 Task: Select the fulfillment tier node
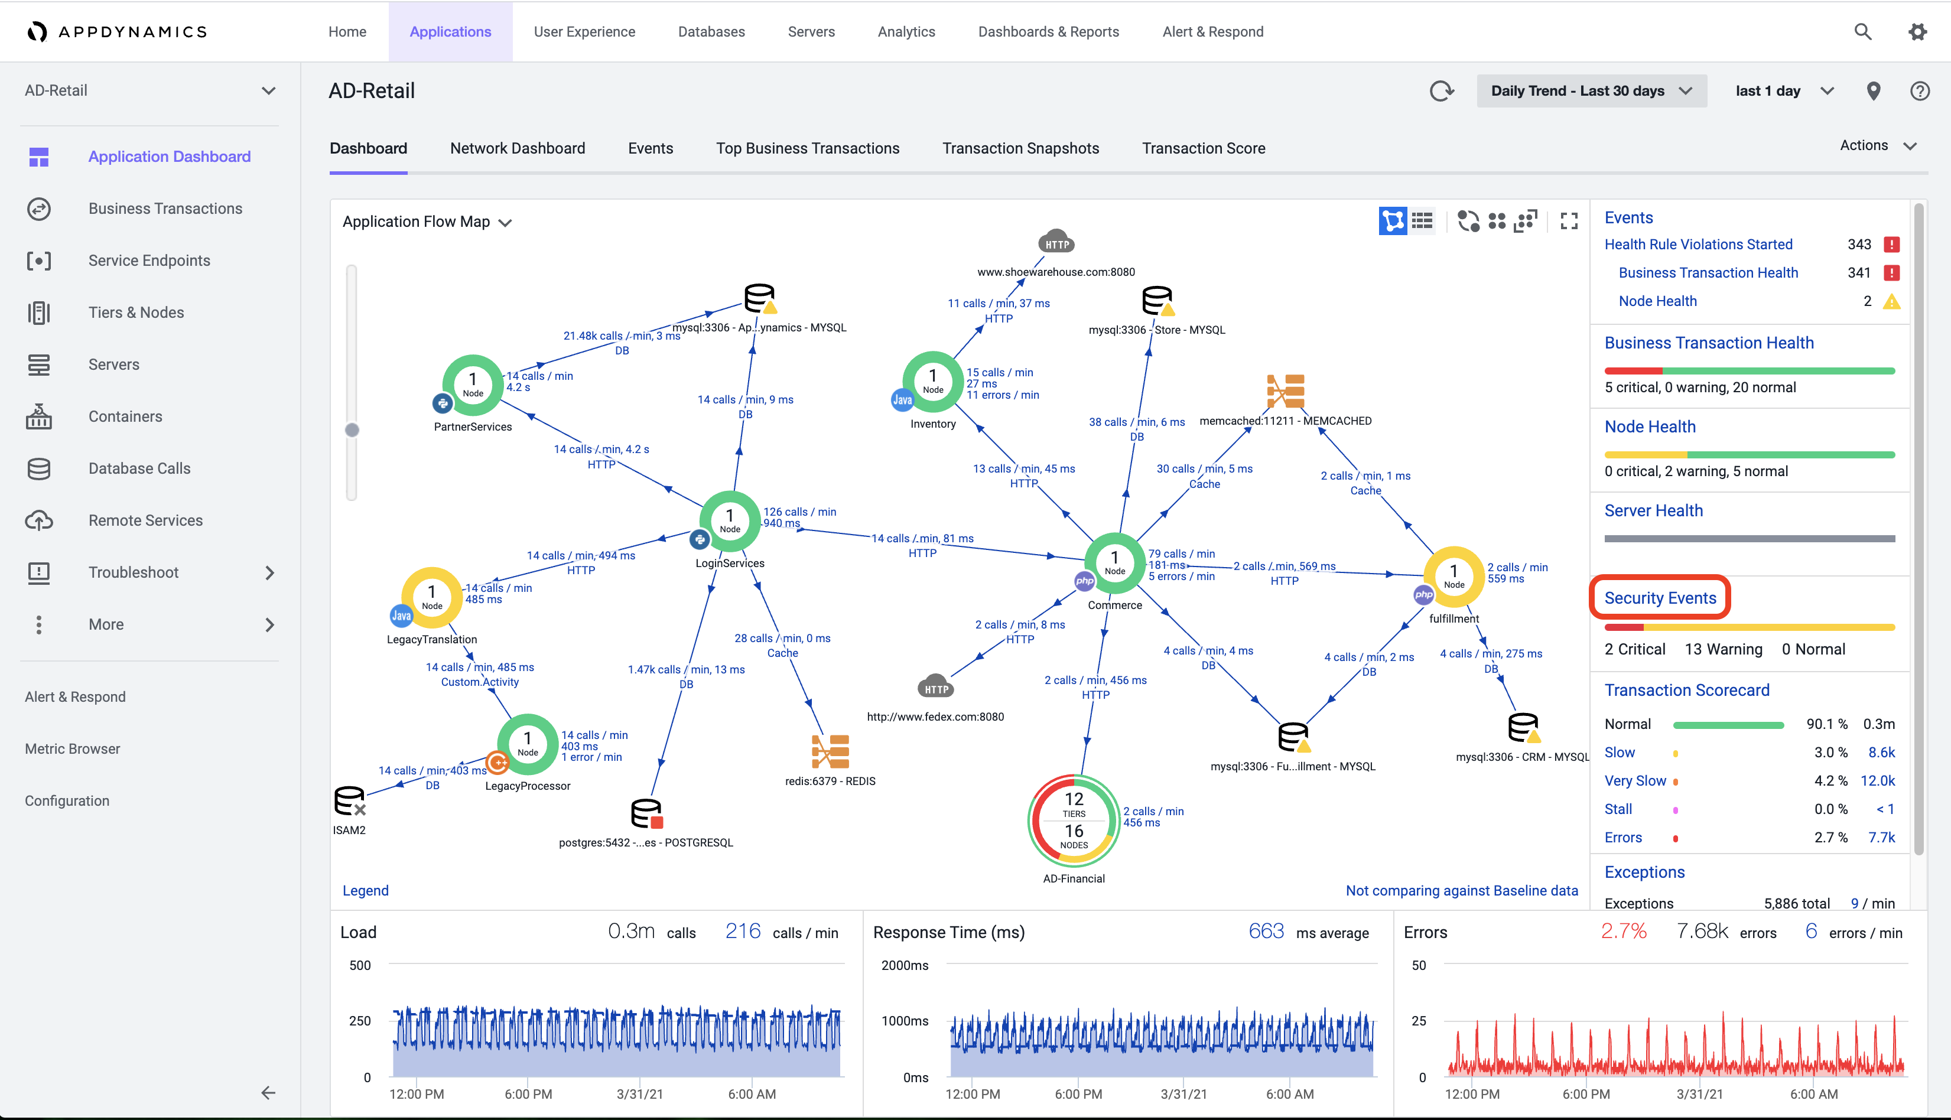1454,577
